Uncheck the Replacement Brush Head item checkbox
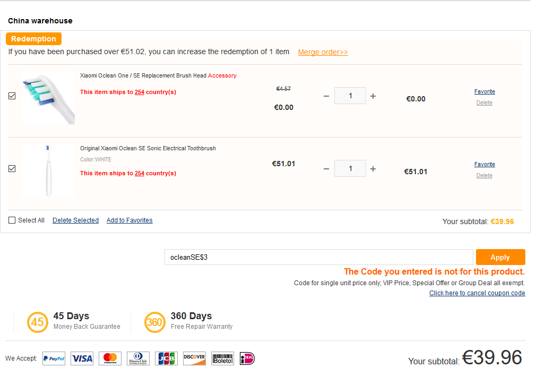 [12, 96]
